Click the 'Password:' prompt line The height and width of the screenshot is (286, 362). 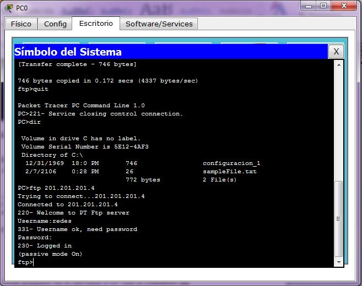35,238
